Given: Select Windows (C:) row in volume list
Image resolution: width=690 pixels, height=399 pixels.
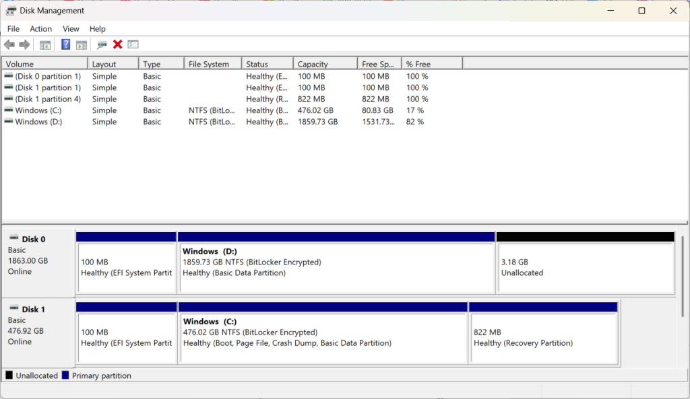Looking at the screenshot, I should [40, 110].
